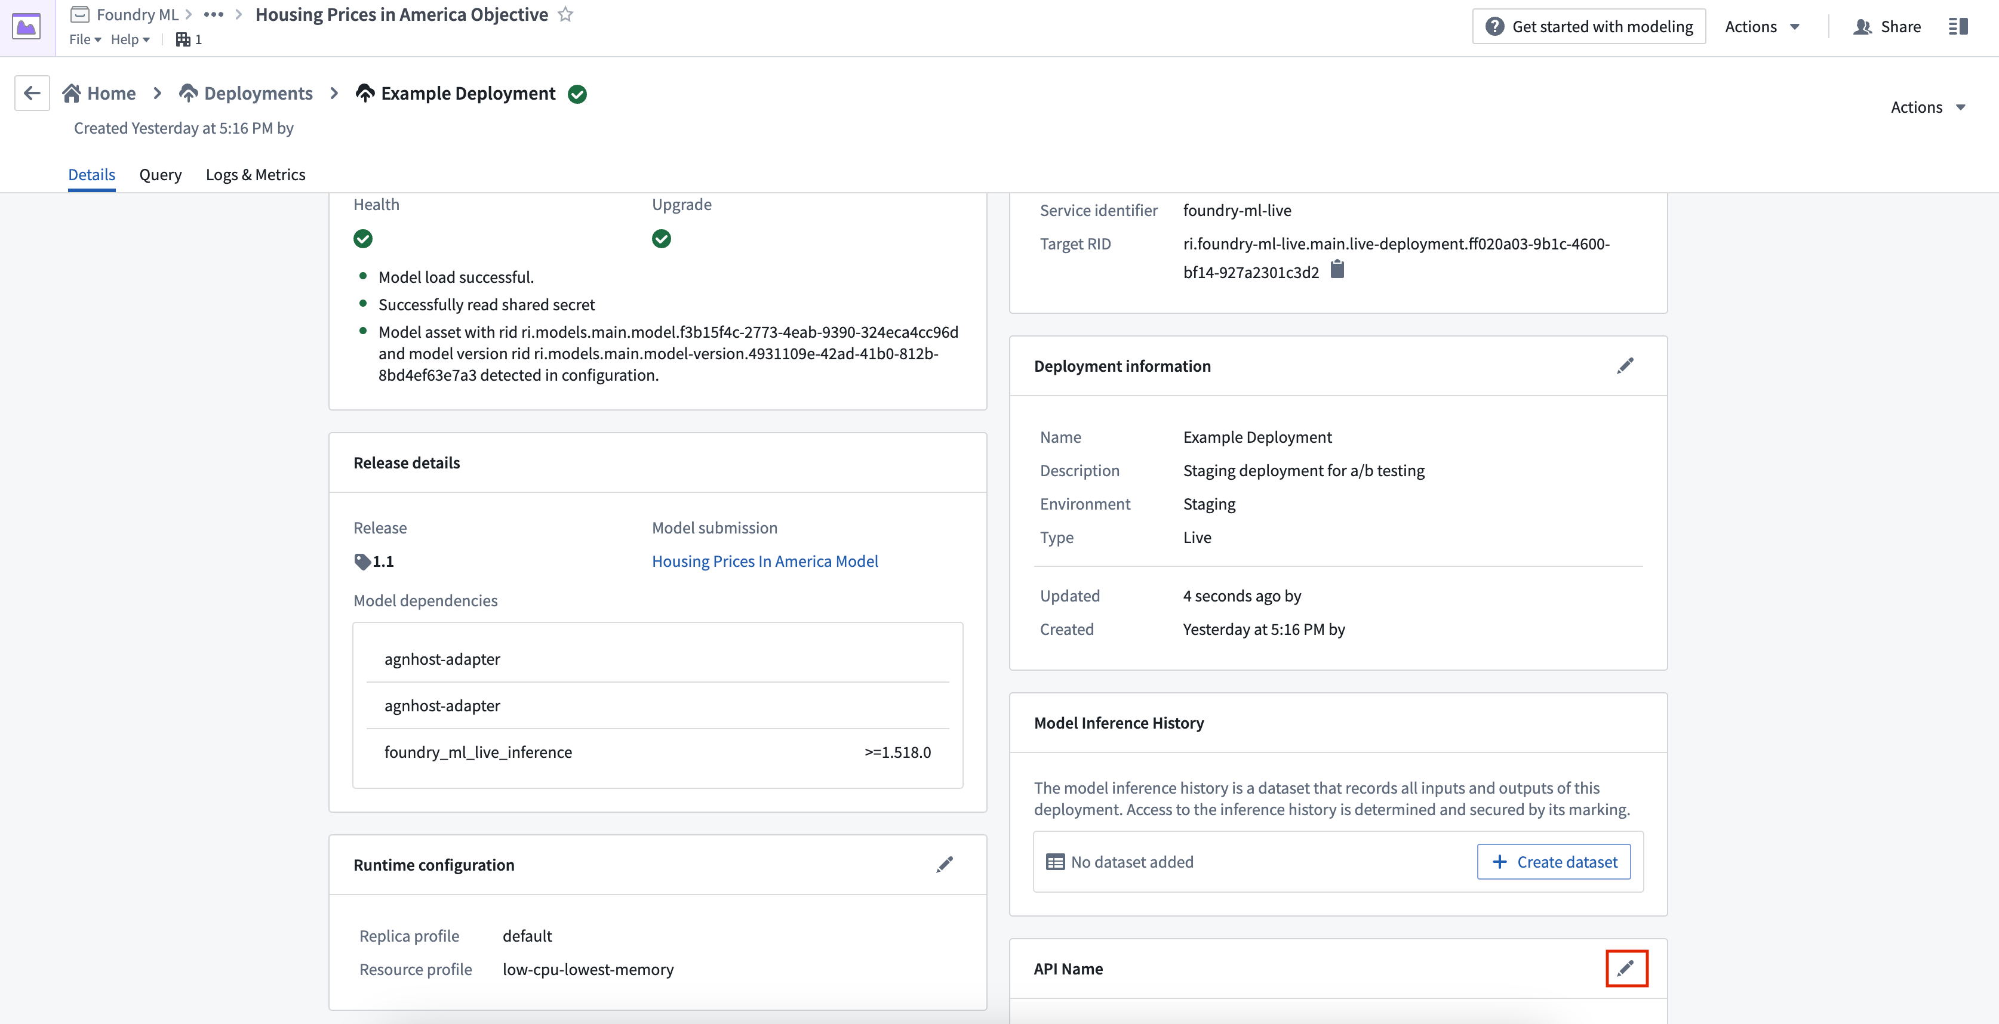Expand the collapsed breadcrumb ellipsis
1999x1024 pixels.
tap(213, 15)
